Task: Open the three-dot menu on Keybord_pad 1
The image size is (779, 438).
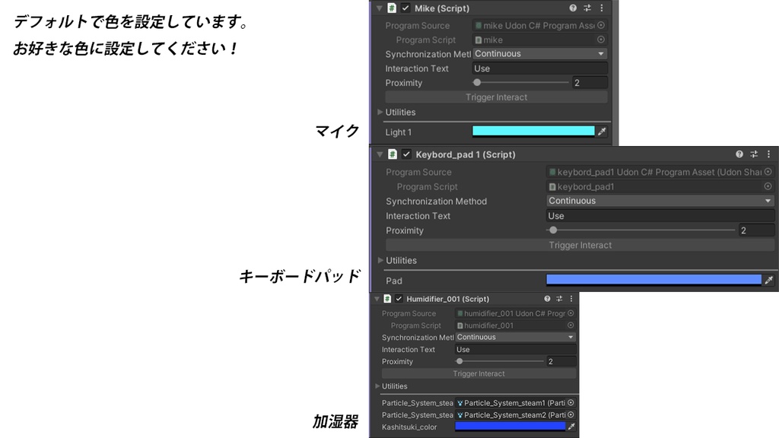Action: click(x=768, y=154)
